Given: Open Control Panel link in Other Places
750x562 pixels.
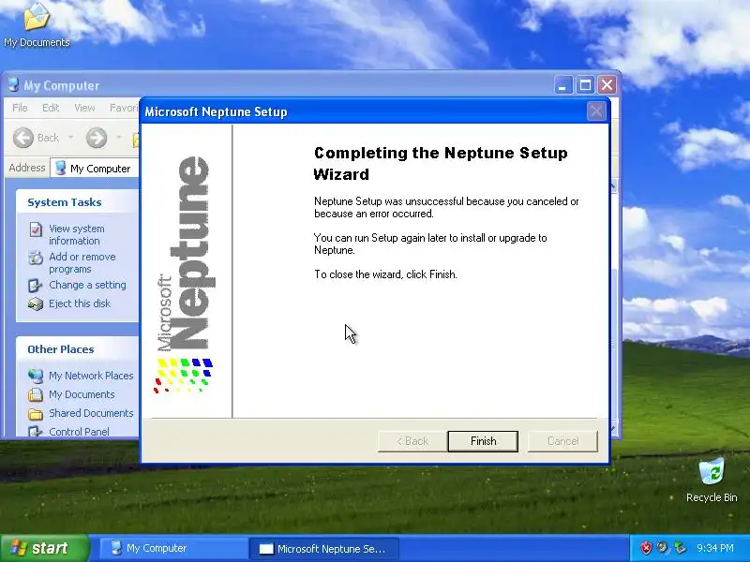Looking at the screenshot, I should click(79, 432).
